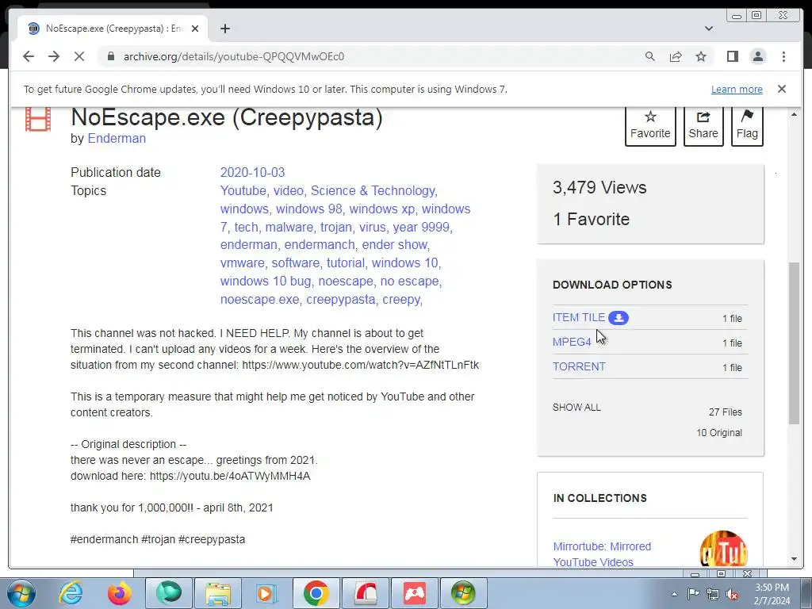The height and width of the screenshot is (609, 812).
Task: Bookmark this tab with the star icon
Action: [701, 56]
